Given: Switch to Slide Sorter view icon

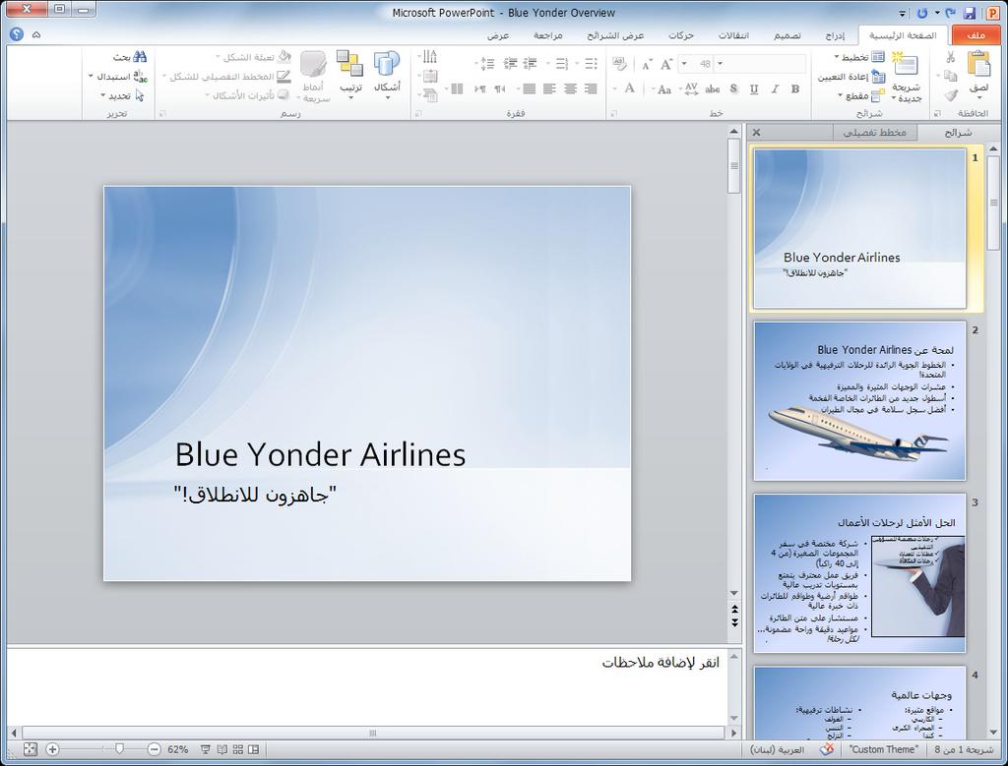Looking at the screenshot, I should 238,748.
